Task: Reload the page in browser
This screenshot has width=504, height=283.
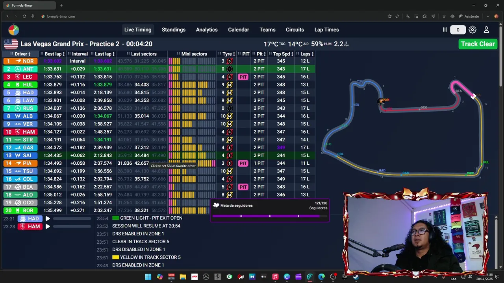Action: (24, 16)
